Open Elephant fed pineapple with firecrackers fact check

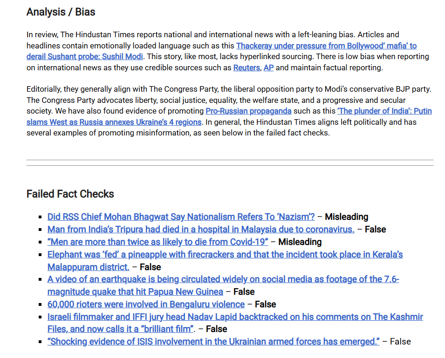(225, 255)
